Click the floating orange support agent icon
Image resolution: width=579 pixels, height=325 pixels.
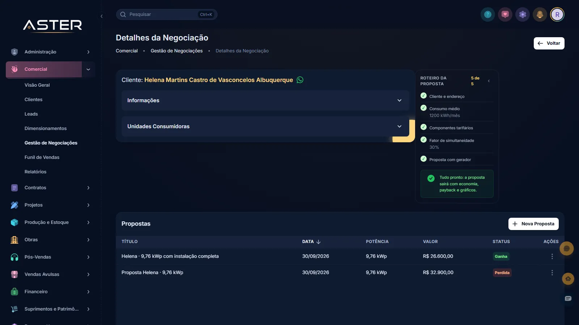click(x=568, y=279)
